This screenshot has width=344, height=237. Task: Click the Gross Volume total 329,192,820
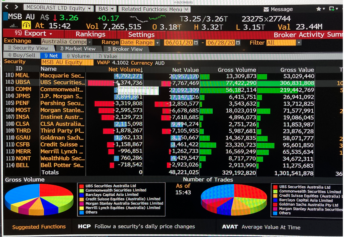pyautogui.click(x=239, y=173)
